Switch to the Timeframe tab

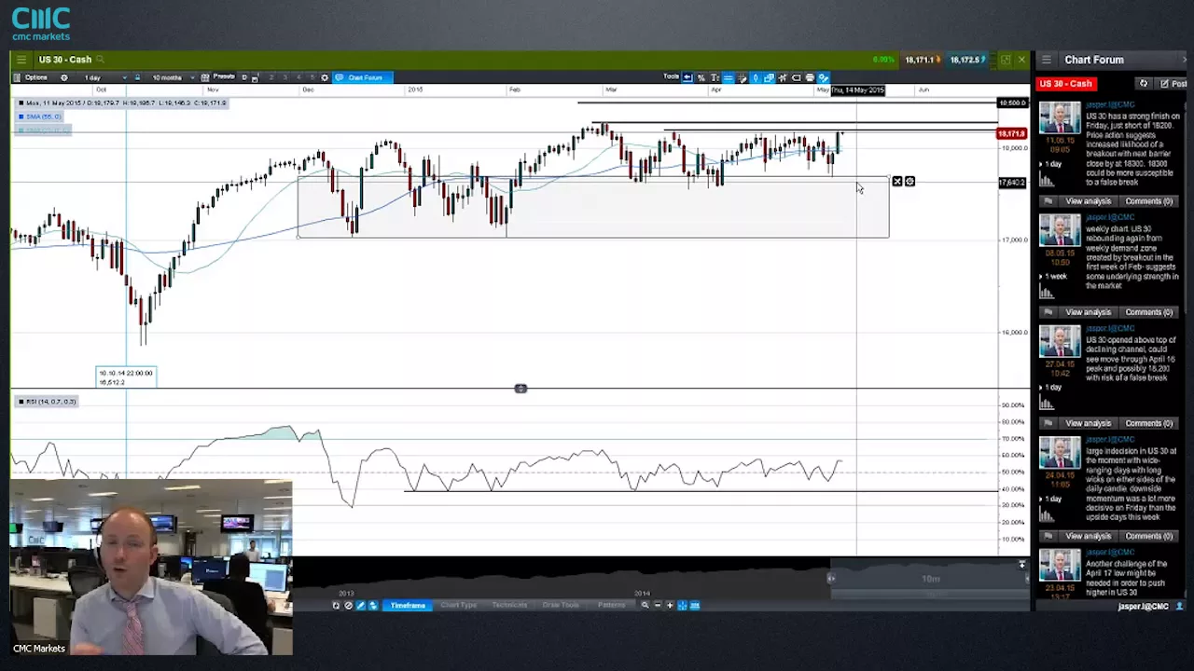click(x=408, y=606)
